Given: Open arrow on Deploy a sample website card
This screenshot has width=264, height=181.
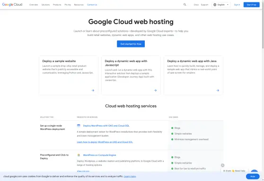Looking at the screenshot, I should click(x=93, y=90).
